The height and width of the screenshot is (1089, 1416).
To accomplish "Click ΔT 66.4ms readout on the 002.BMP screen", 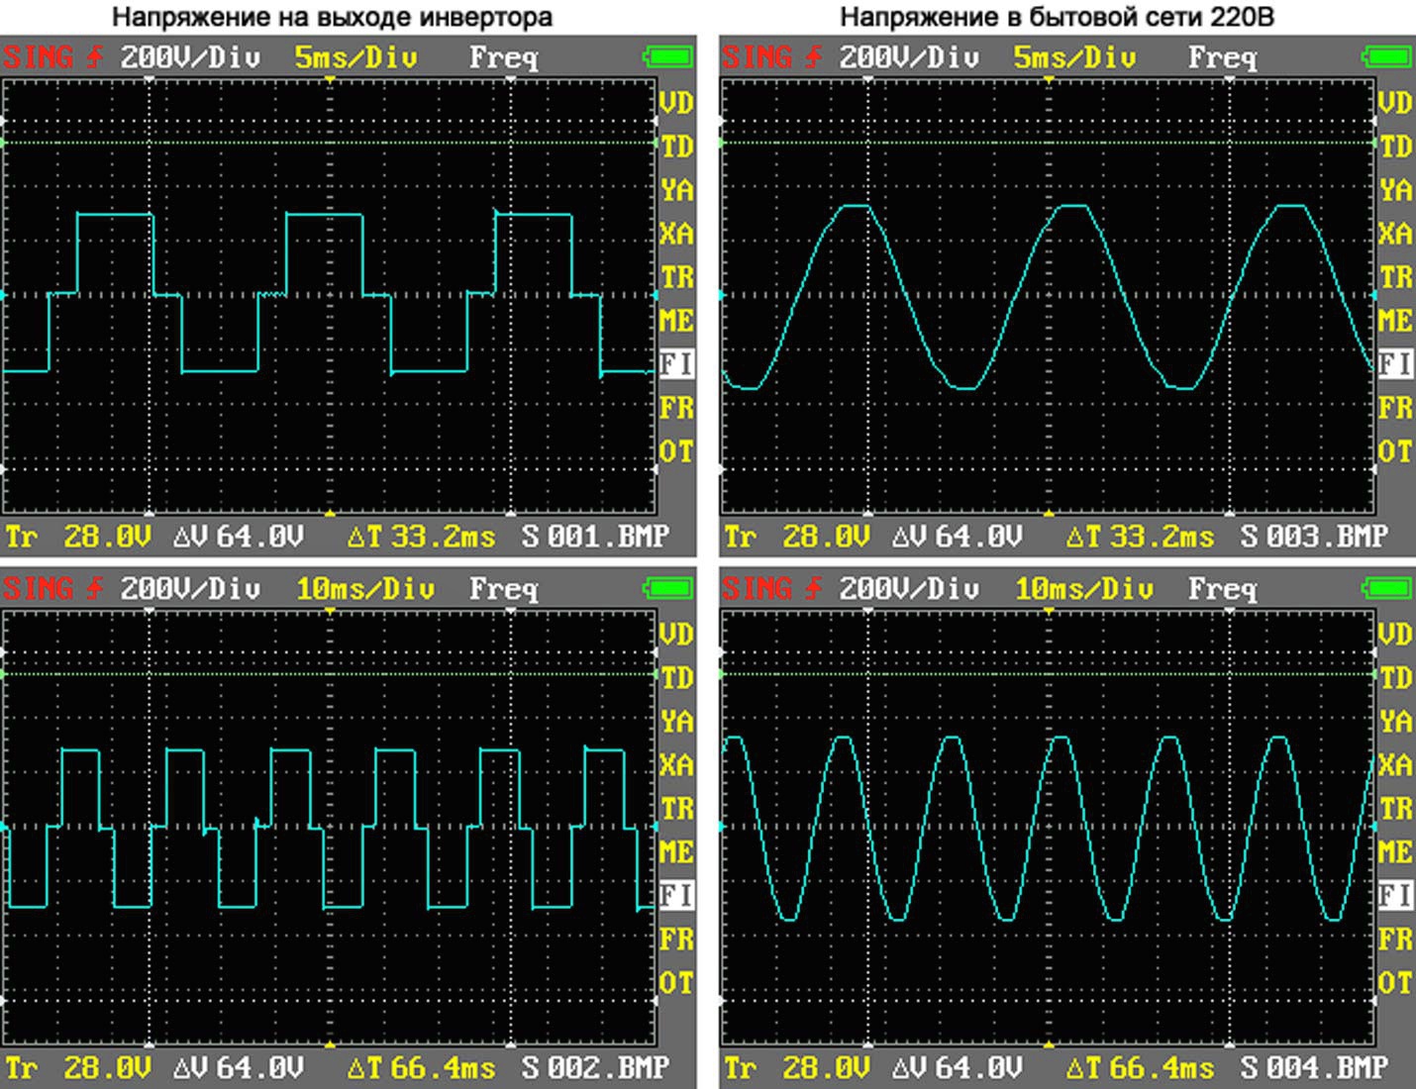I will 421,1068.
